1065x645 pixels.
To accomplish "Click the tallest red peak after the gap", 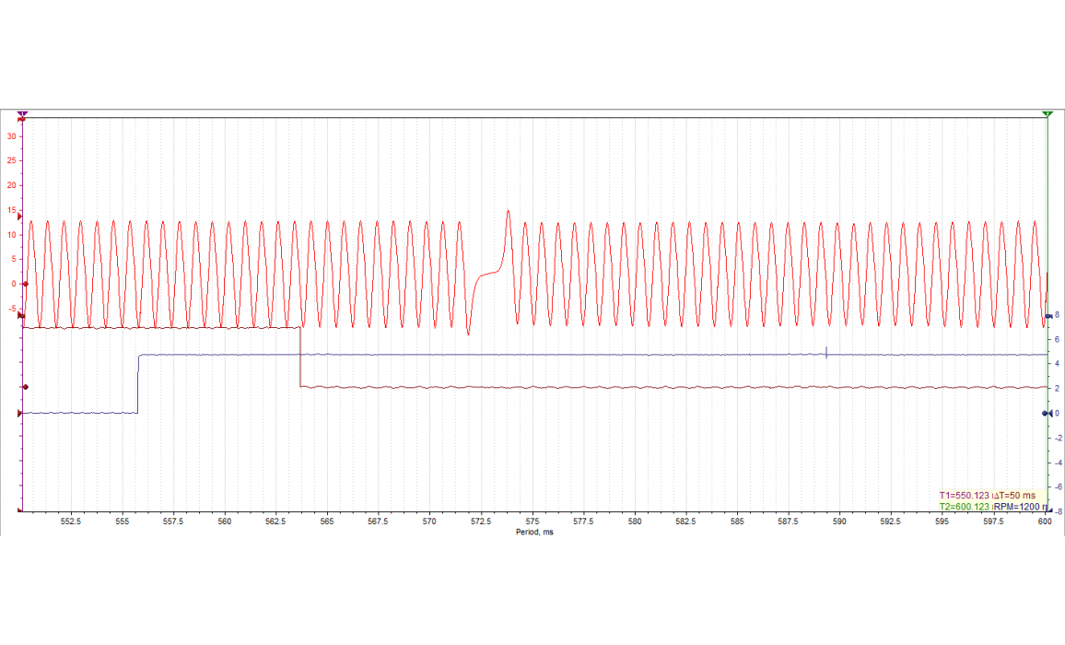I will pyautogui.click(x=508, y=212).
